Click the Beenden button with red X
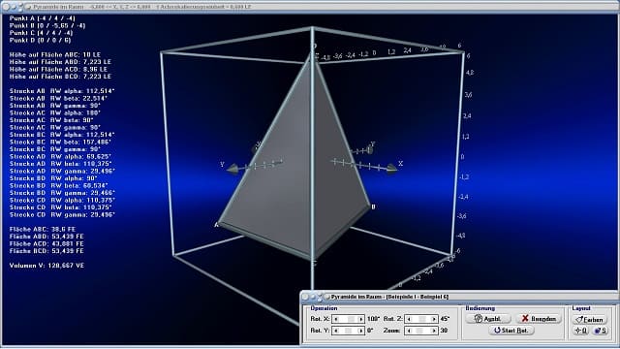This screenshot has width=620, height=349. coord(539,319)
